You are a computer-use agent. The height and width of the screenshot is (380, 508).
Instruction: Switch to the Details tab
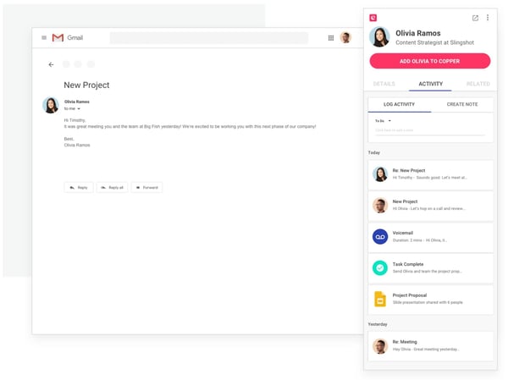[x=384, y=84]
